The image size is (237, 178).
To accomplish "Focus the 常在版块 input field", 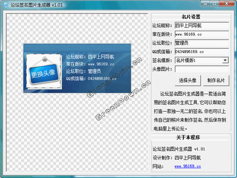I will [202, 34].
